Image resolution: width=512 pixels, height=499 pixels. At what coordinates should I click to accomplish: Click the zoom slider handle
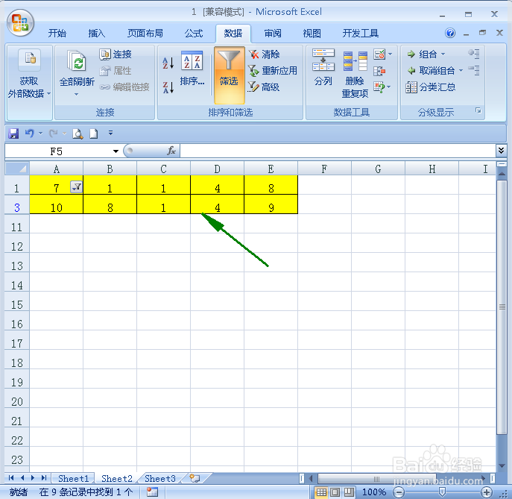pos(442,492)
